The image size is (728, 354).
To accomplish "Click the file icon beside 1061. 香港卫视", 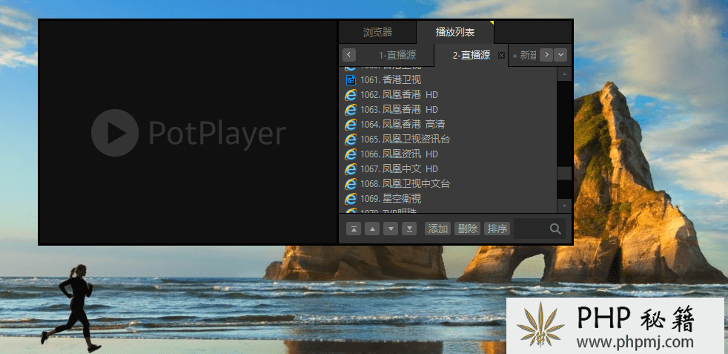I will 351,80.
